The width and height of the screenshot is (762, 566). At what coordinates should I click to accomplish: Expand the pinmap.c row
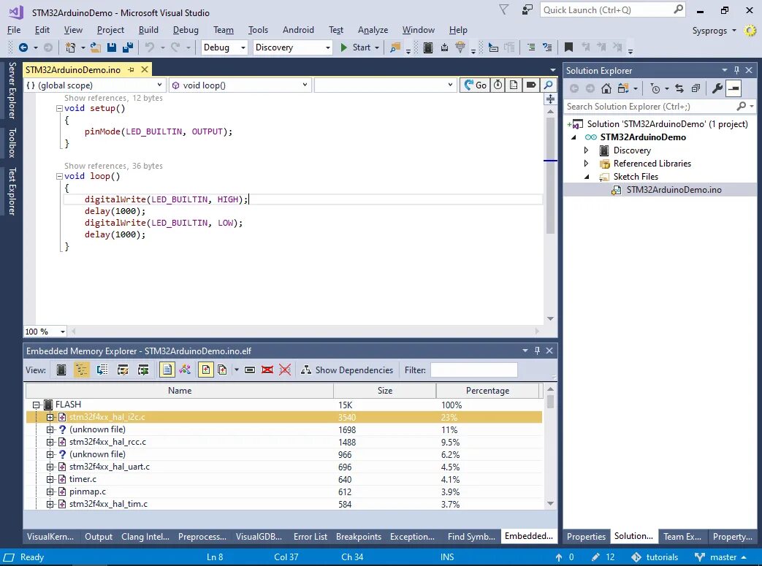pyautogui.click(x=50, y=492)
